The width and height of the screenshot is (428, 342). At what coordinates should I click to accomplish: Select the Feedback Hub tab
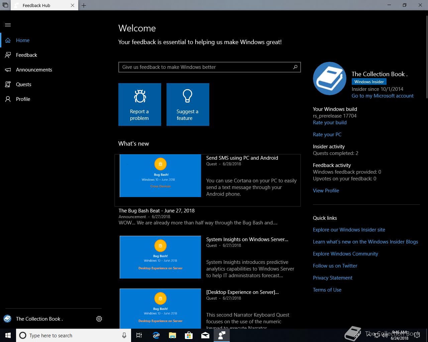tap(44, 5)
